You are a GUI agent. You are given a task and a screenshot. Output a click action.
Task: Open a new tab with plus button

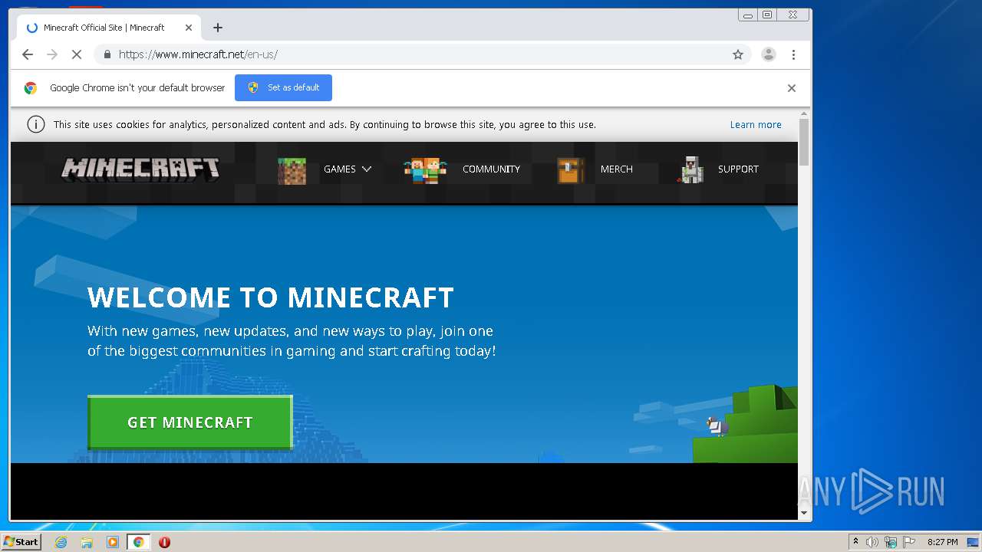tap(218, 28)
